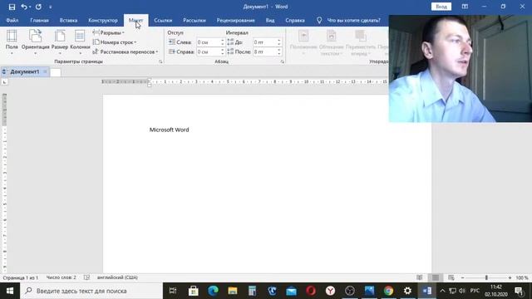Open the Поля margins gallery
Image resolution: width=532 pixels, height=299 pixels.
[12, 42]
